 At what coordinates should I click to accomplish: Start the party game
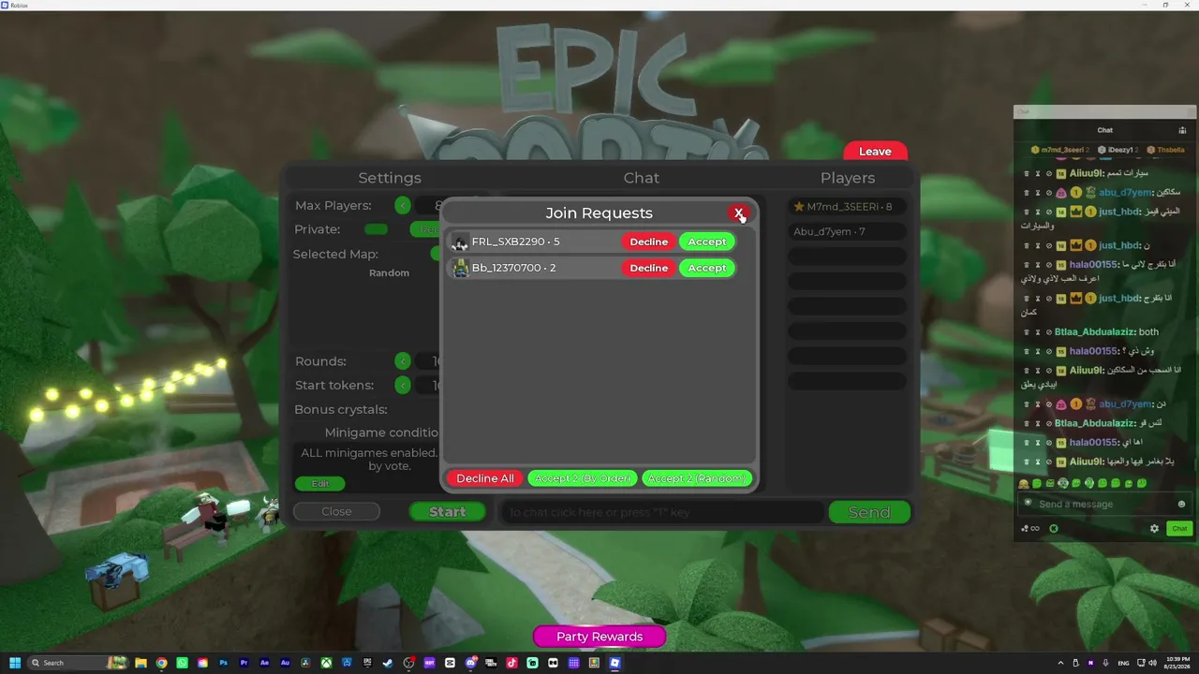(448, 512)
